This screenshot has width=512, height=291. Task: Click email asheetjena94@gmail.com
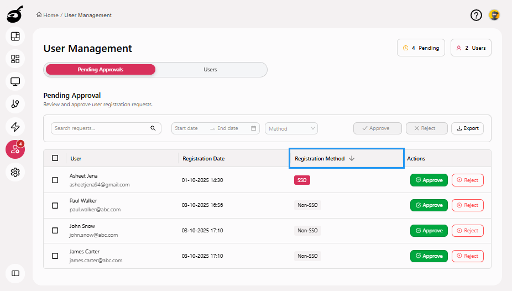100,185
